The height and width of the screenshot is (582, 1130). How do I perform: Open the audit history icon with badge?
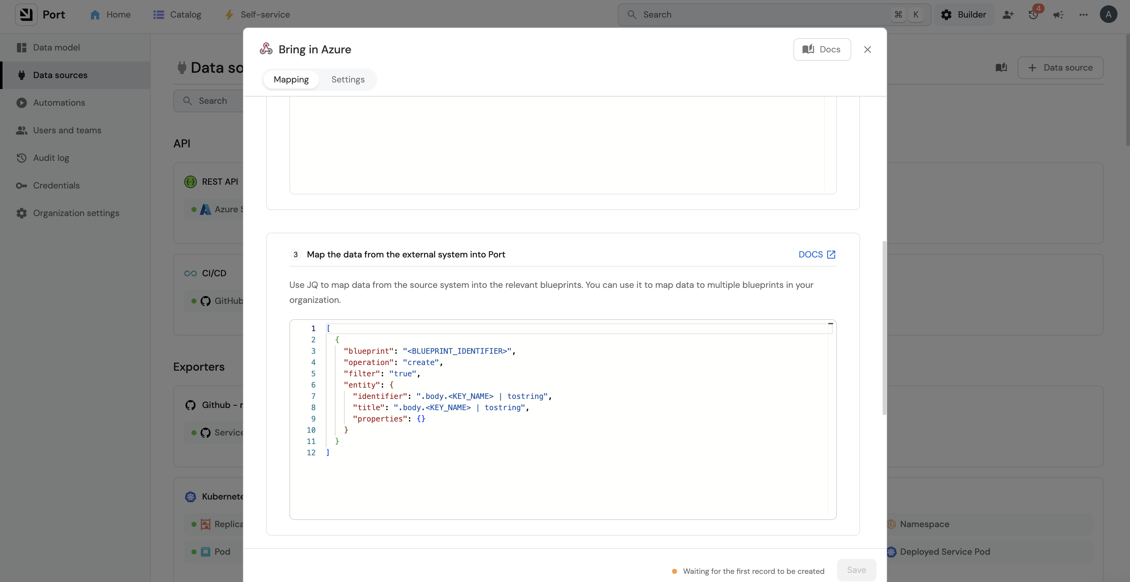(1033, 14)
